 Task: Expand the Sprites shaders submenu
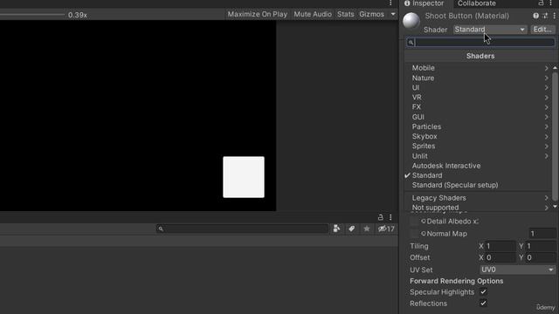point(480,146)
